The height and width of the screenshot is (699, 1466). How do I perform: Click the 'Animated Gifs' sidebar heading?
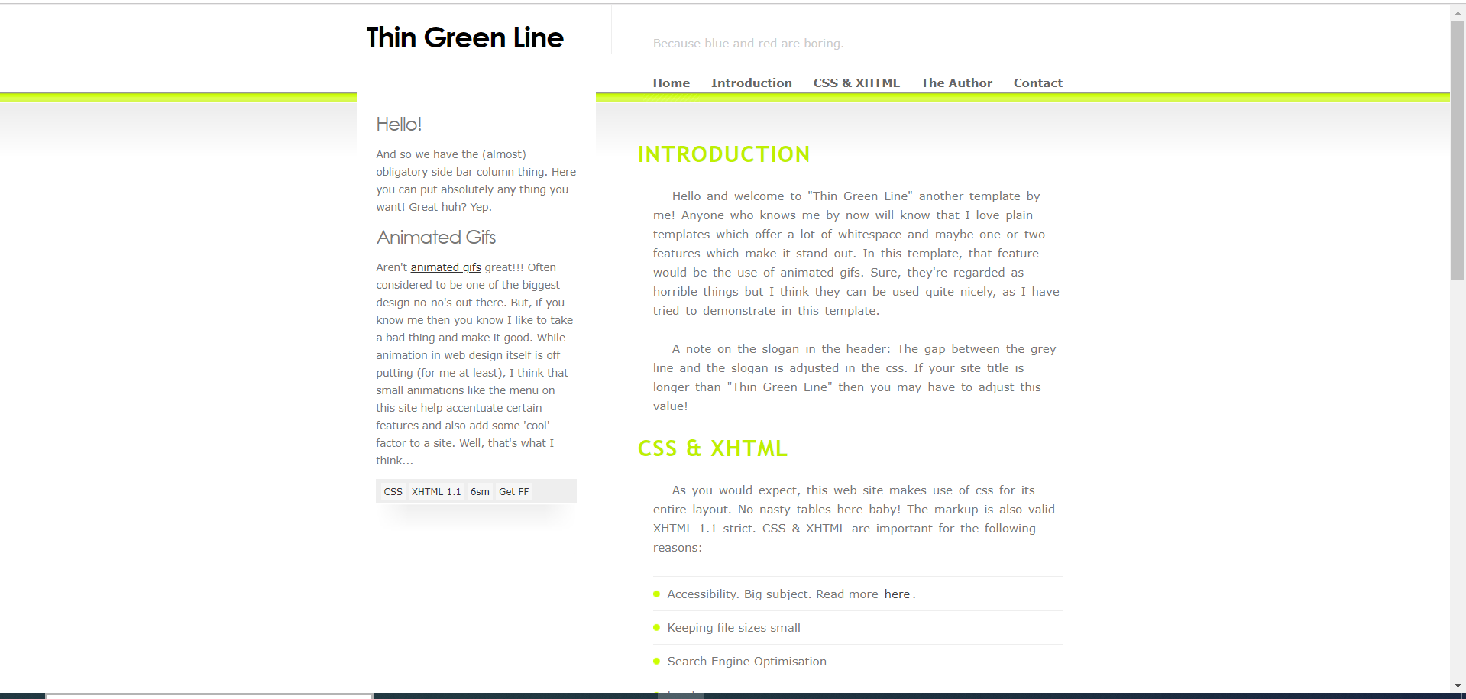[x=435, y=238]
